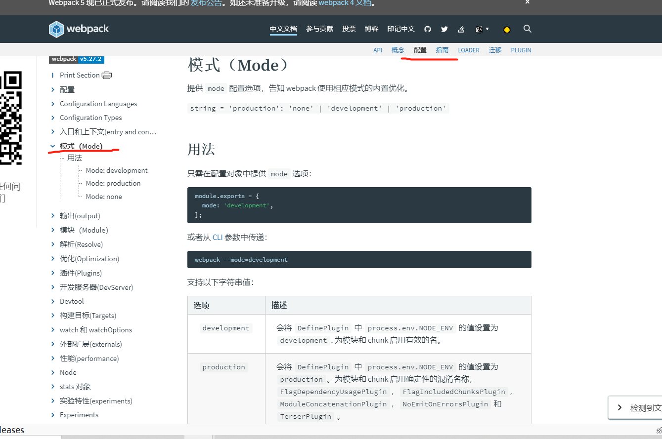Switch to the 指南 tab
This screenshot has height=439, width=662.
pos(442,50)
